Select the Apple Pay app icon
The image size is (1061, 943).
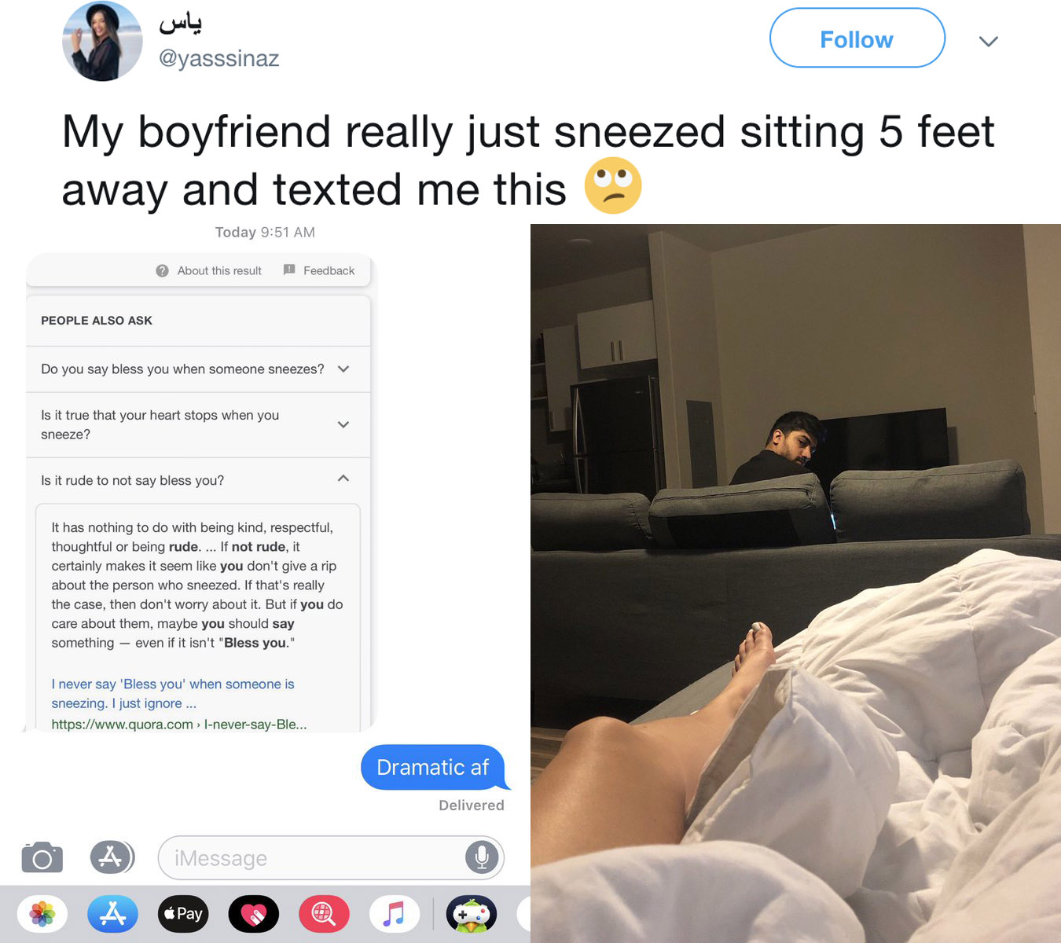(183, 914)
